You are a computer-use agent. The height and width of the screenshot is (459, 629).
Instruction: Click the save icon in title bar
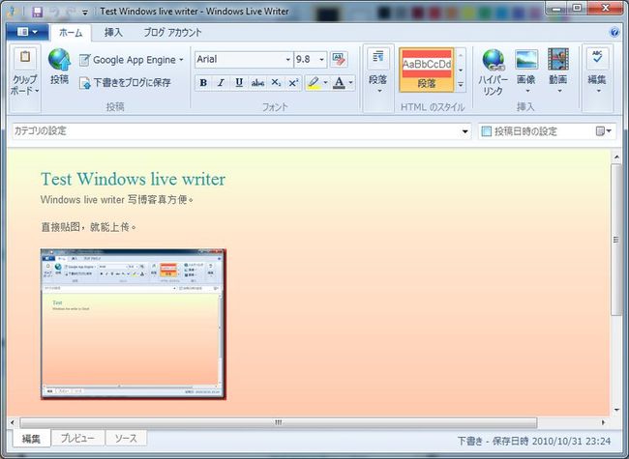tap(38, 12)
